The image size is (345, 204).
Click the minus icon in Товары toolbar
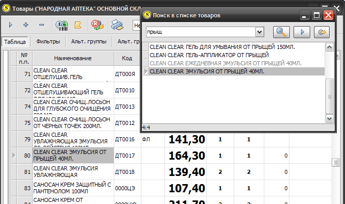41,25
